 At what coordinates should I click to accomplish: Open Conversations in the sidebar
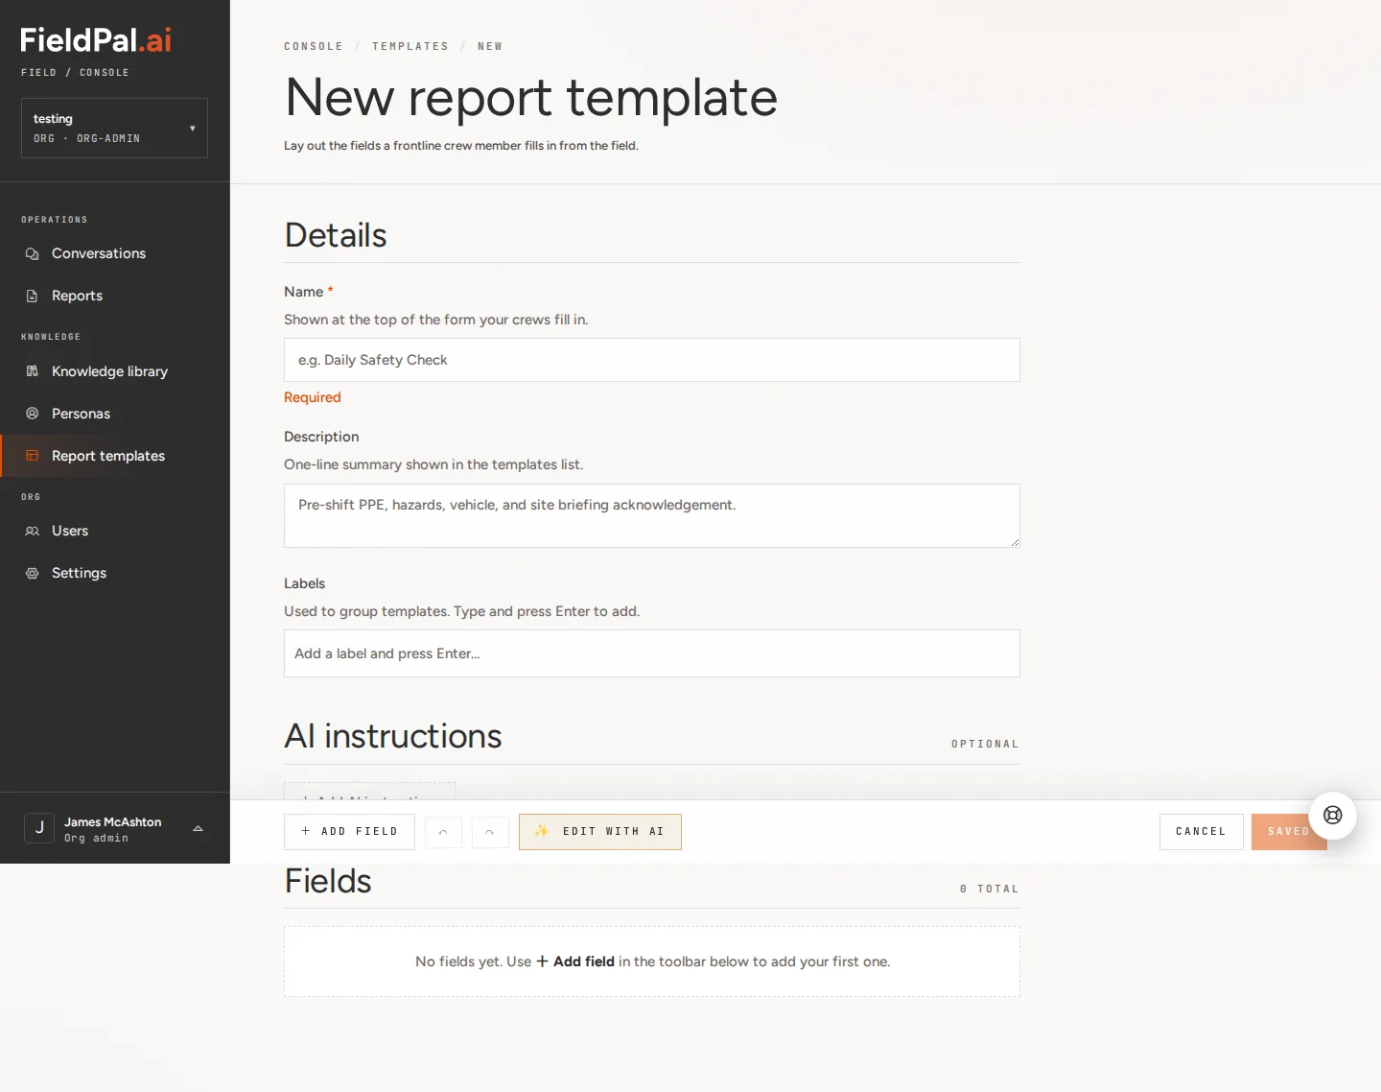click(x=115, y=253)
